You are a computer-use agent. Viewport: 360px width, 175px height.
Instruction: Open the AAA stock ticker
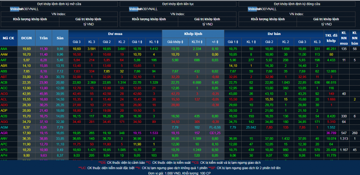[4, 49]
